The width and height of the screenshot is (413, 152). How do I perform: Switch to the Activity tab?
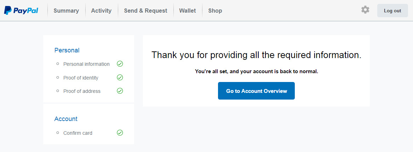[x=101, y=11]
